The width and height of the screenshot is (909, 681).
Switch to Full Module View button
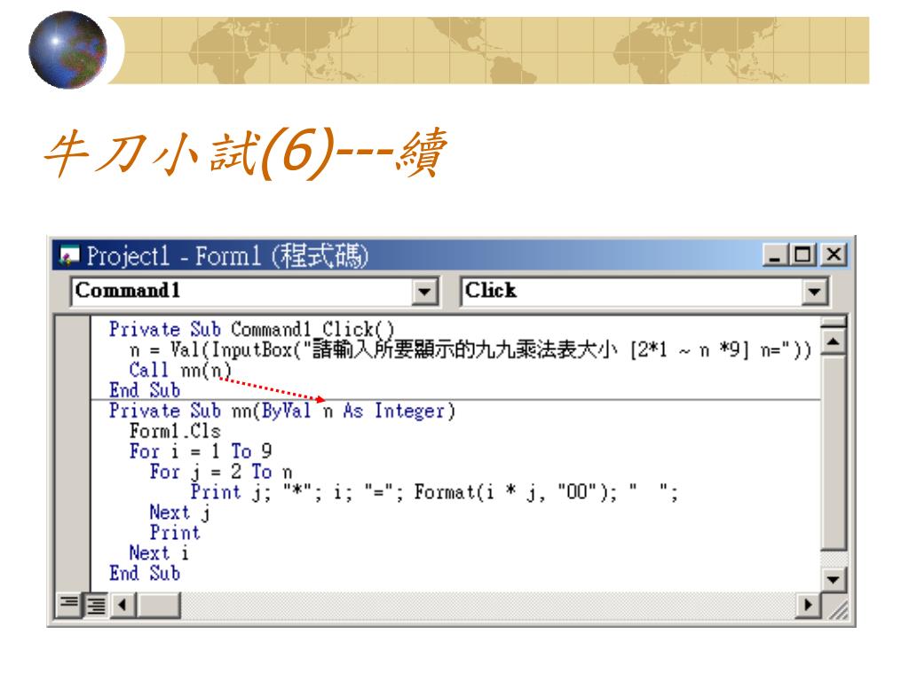(96, 605)
